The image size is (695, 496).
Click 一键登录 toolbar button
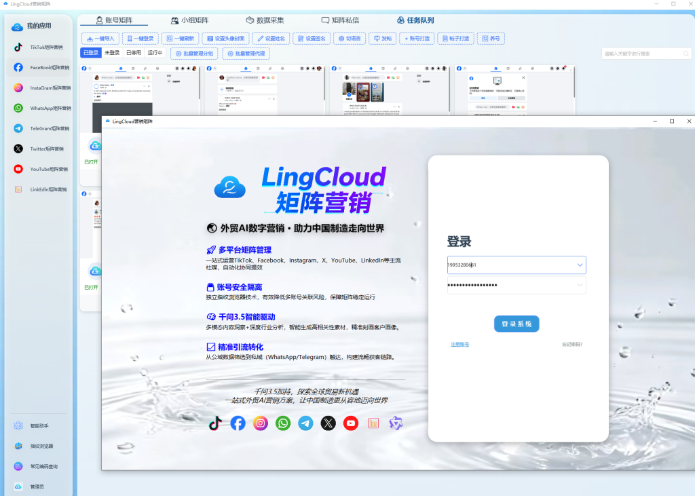tap(140, 39)
